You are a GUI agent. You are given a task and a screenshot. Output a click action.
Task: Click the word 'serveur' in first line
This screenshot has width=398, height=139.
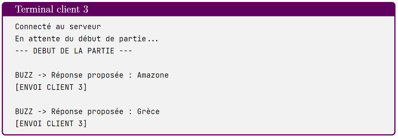point(85,27)
